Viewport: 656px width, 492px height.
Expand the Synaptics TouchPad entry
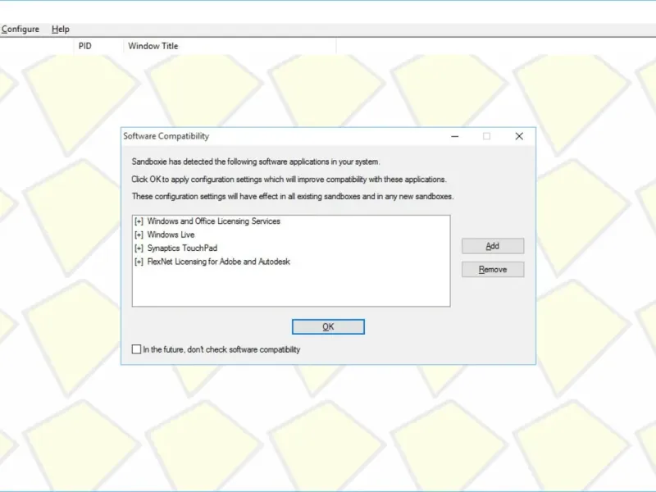(x=139, y=248)
